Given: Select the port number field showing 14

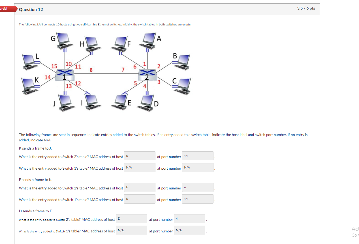Looking at the screenshot, I should pos(198,156).
